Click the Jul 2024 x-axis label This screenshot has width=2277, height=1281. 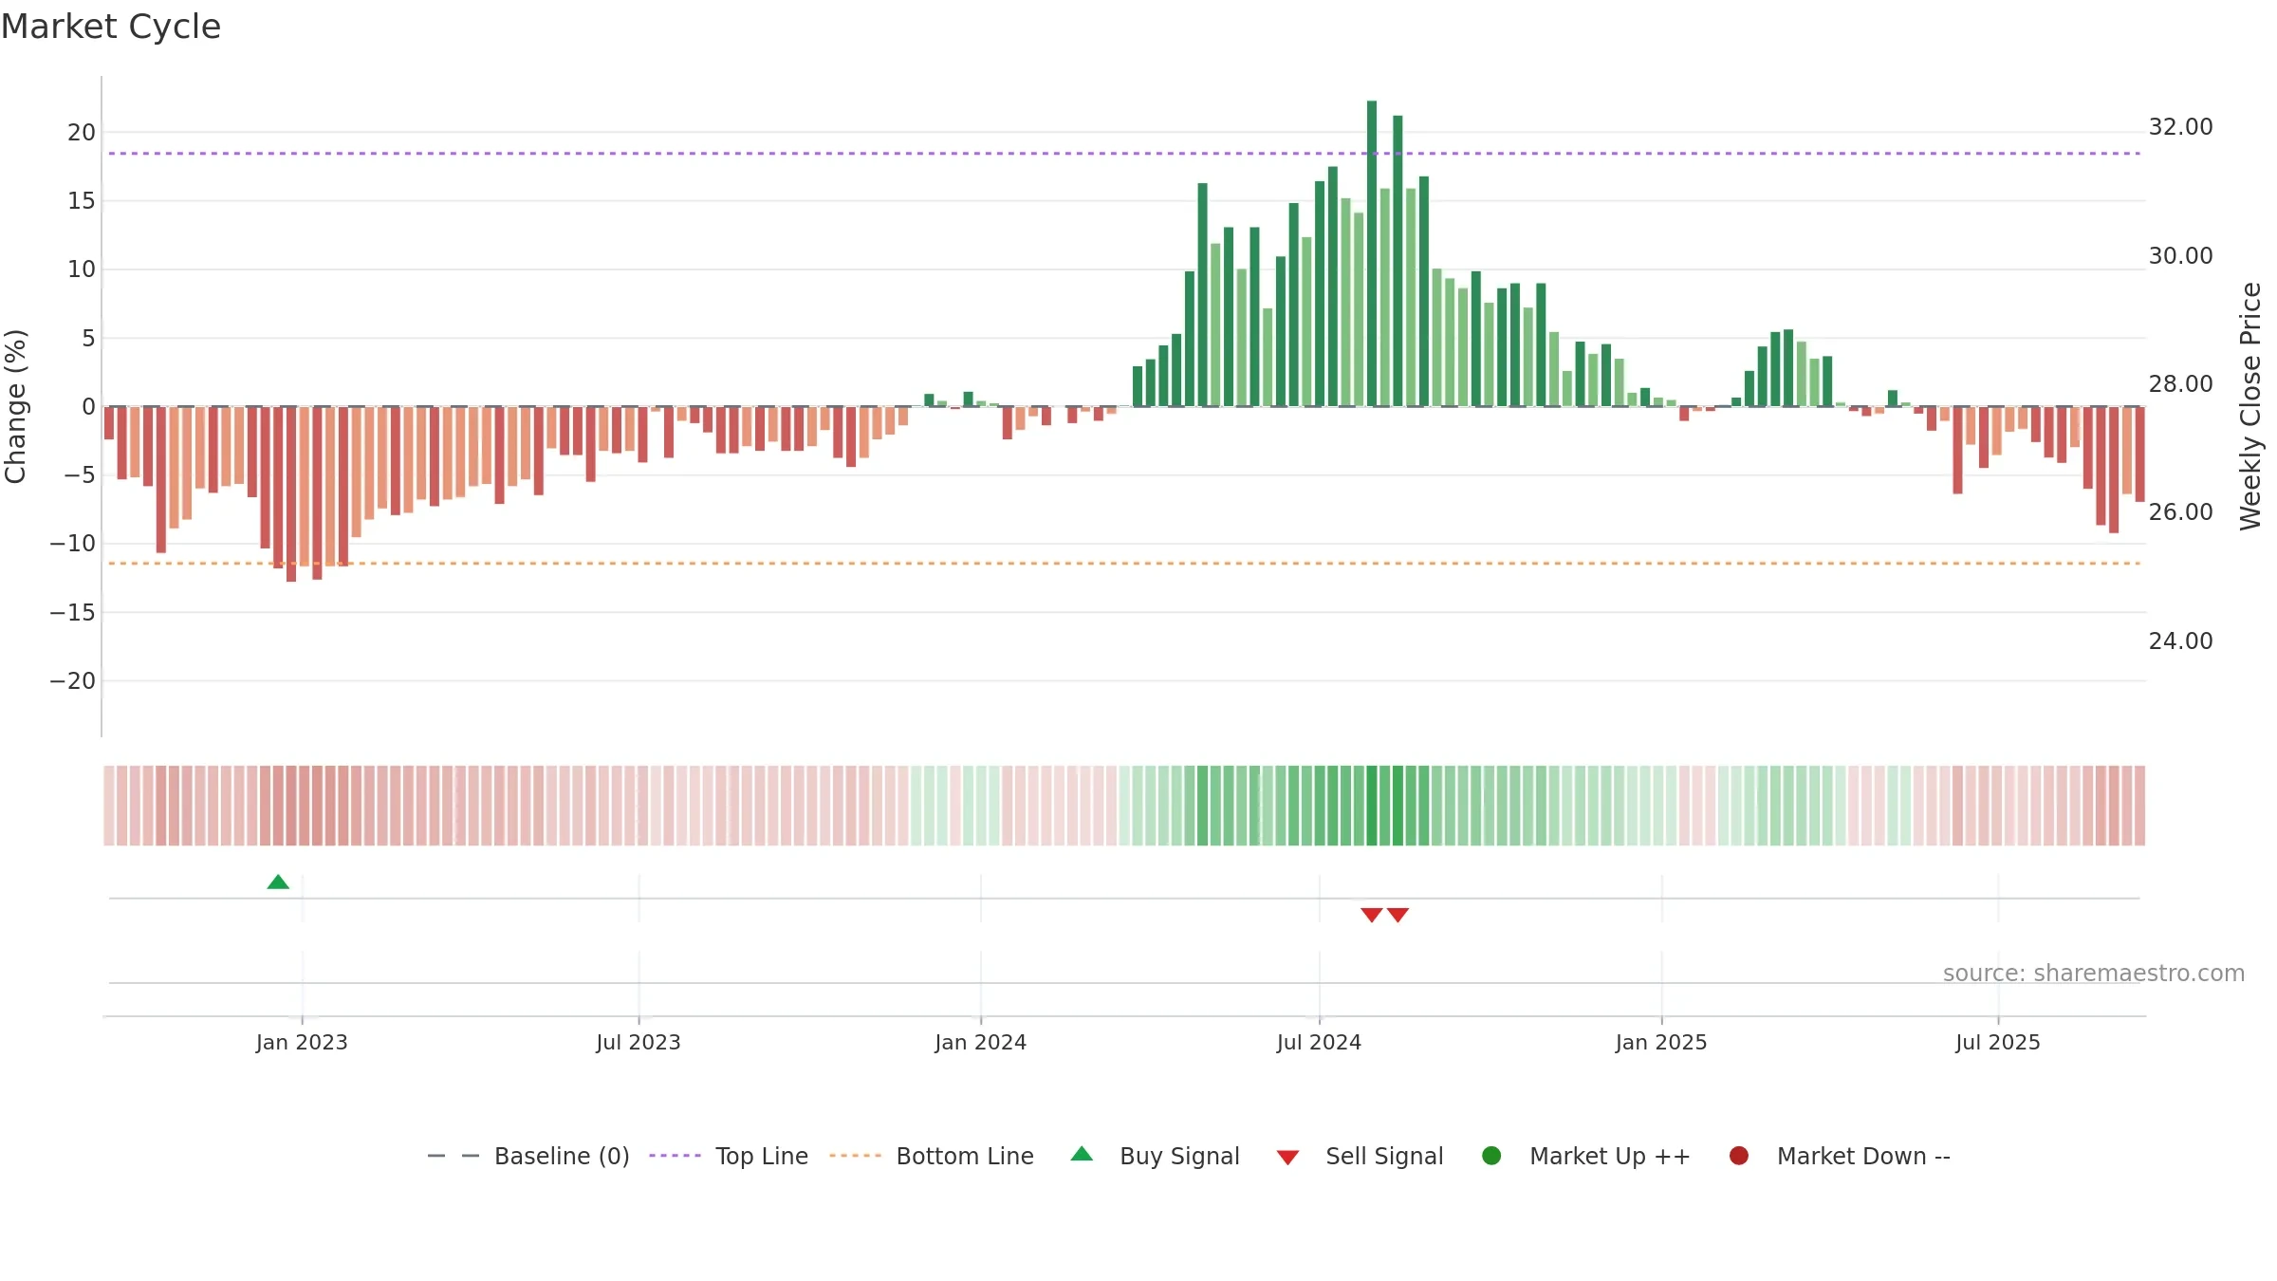[1319, 1043]
